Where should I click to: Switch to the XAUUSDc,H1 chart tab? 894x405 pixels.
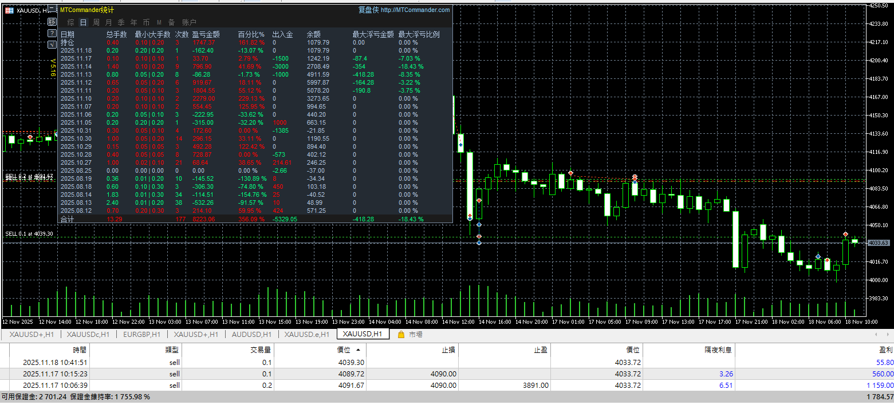[87, 335]
